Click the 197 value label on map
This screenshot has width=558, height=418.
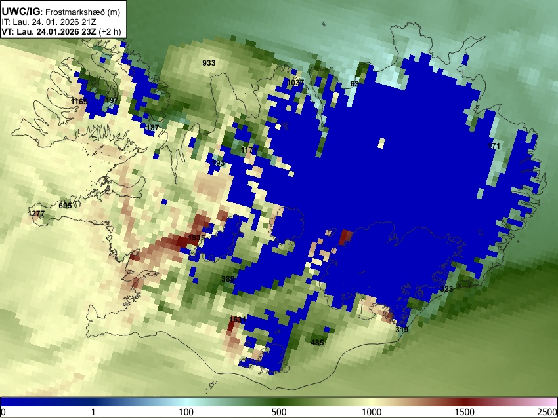pyautogui.click(x=112, y=100)
